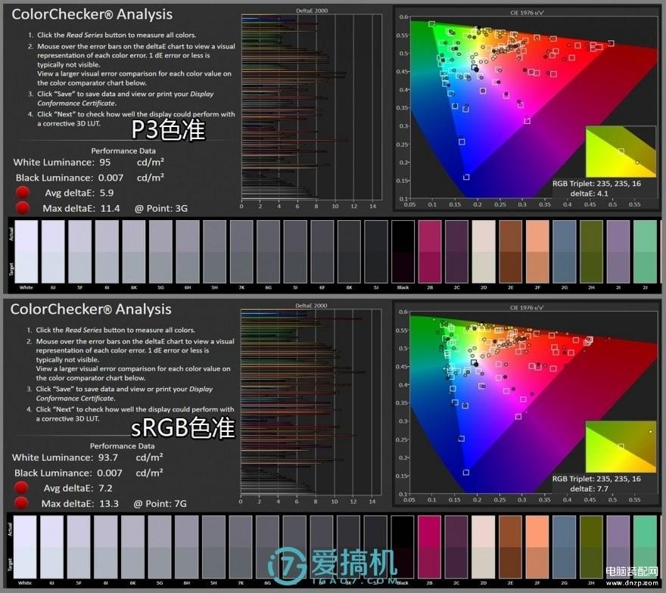Select the 2B magenta swatch in P3 panel

(430, 251)
